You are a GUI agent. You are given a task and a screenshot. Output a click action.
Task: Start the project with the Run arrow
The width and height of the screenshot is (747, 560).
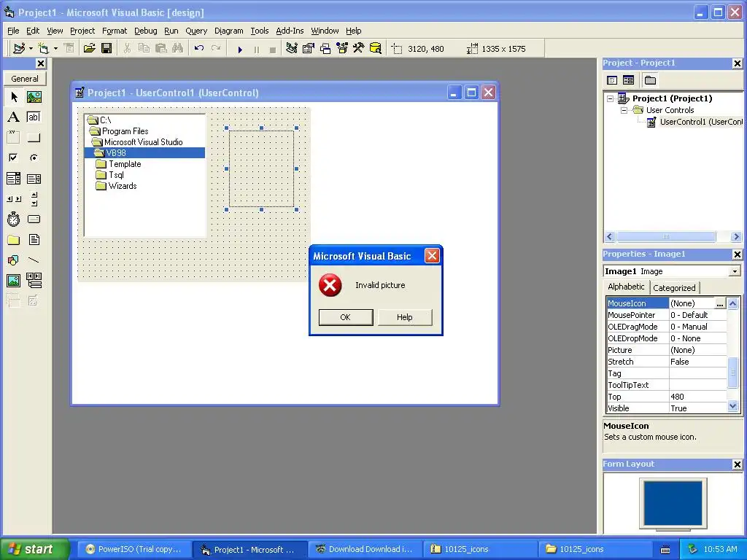pos(240,49)
